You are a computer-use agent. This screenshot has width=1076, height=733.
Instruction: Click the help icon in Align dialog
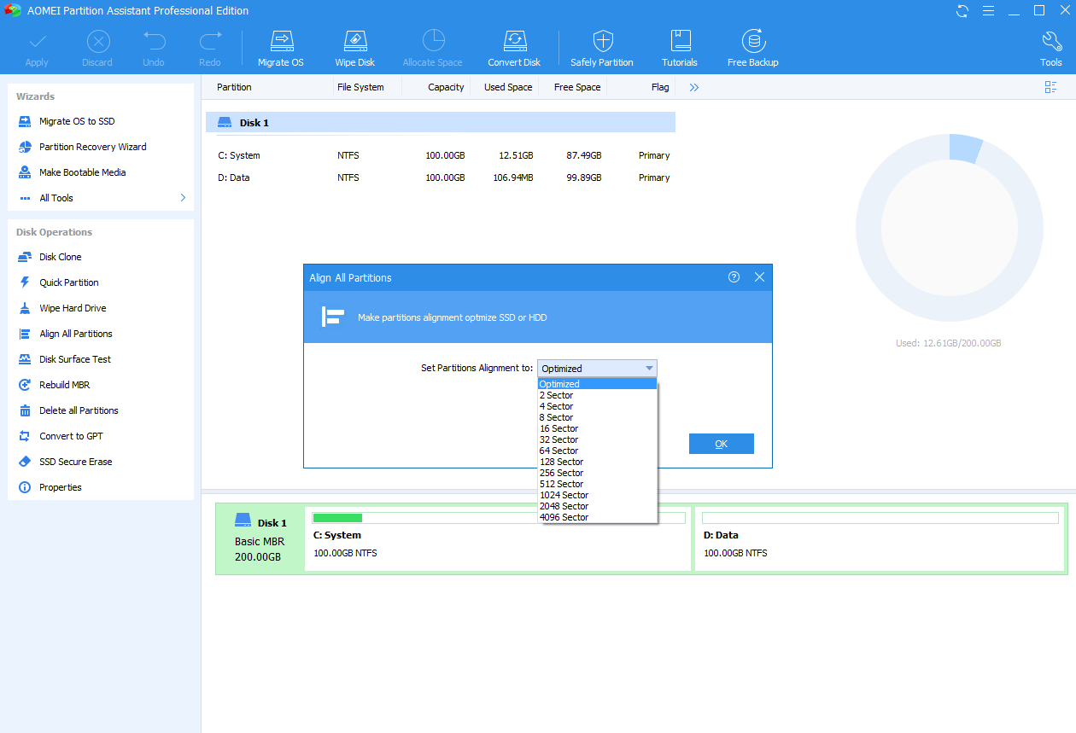pyautogui.click(x=734, y=277)
